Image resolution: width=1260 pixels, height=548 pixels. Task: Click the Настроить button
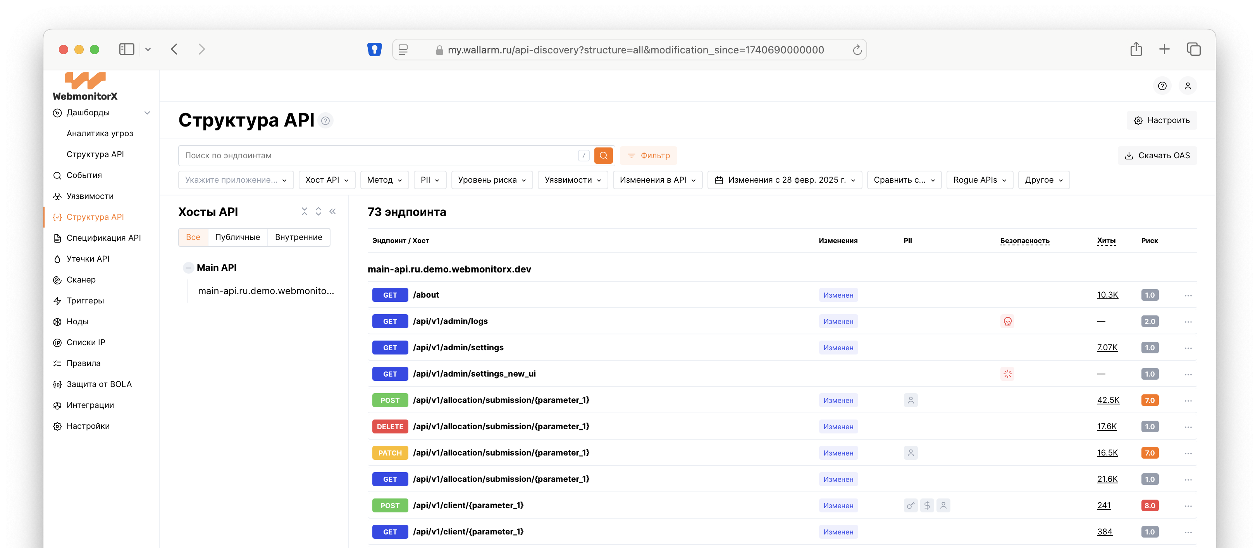(1162, 120)
